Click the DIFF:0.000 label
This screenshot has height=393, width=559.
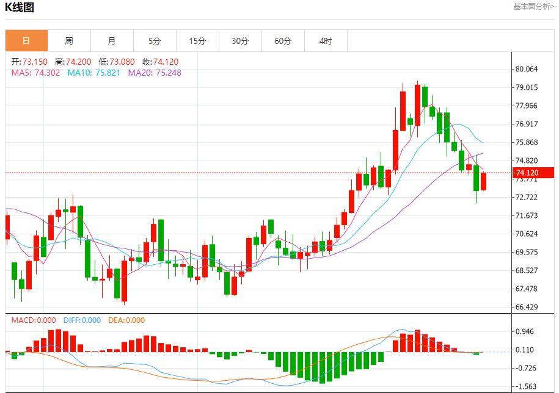pos(82,320)
